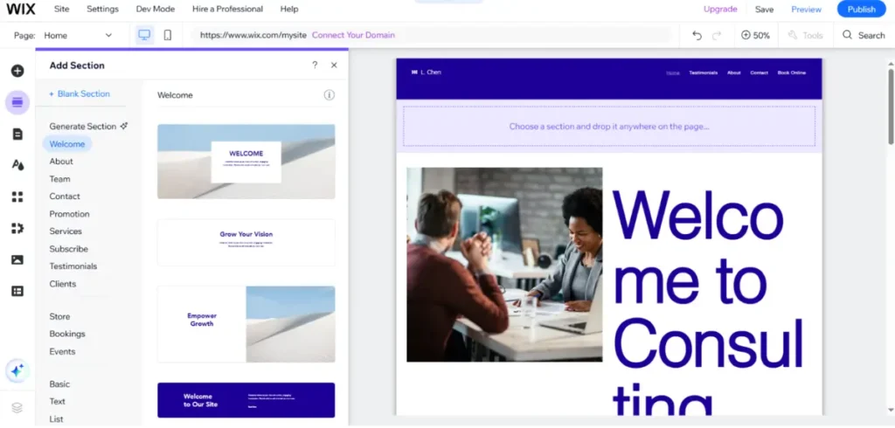Open the Media image icon in sidebar

tap(17, 259)
